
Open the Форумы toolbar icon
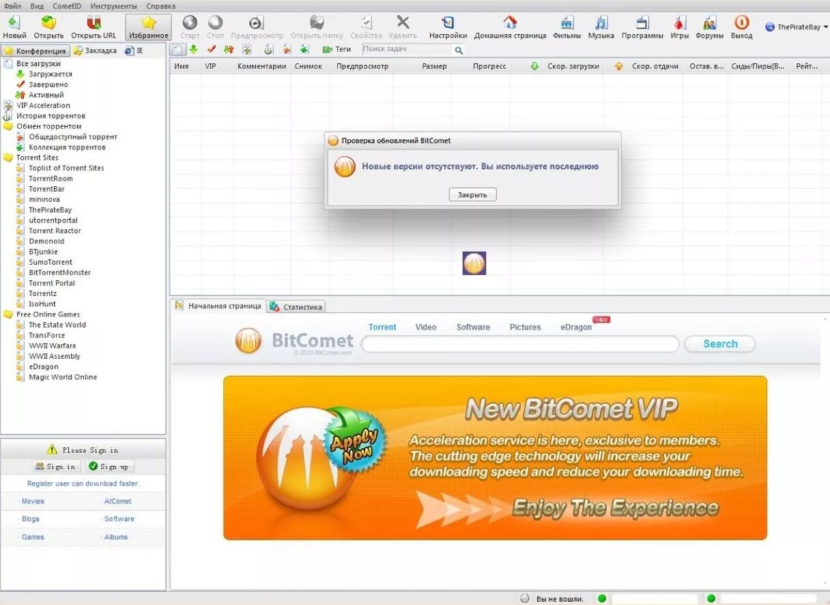pos(709,27)
